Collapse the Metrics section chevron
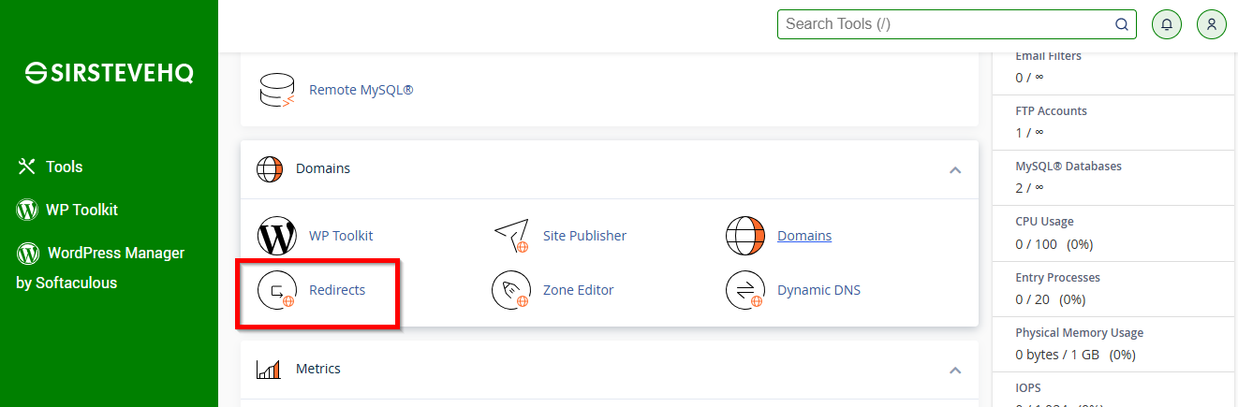Viewport: 1238px width, 407px height. point(955,371)
